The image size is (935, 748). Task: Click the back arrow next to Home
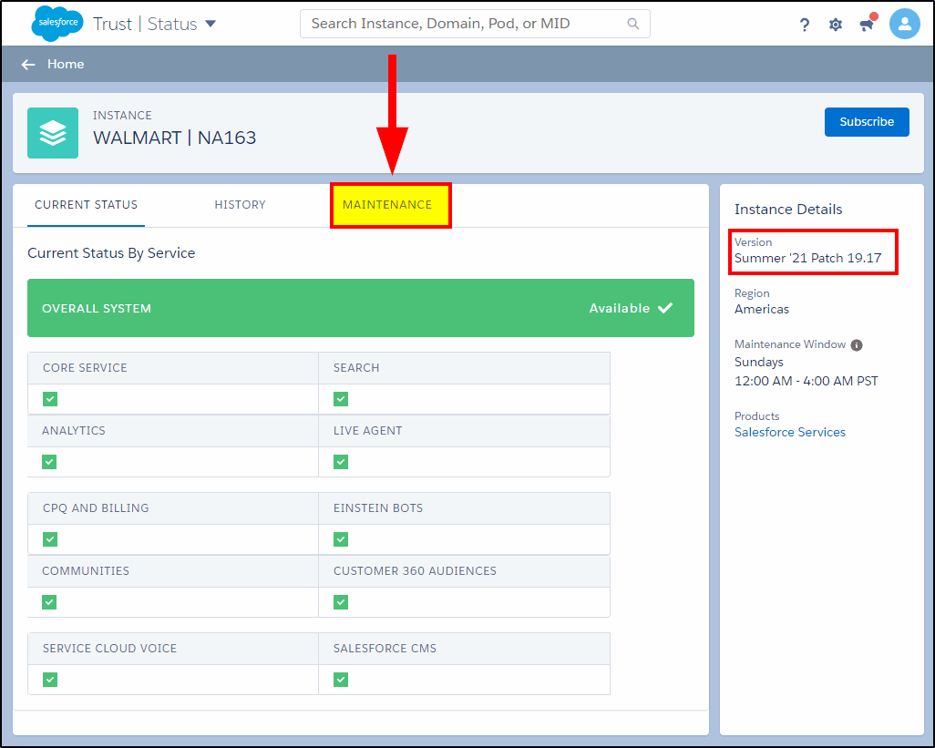28,65
